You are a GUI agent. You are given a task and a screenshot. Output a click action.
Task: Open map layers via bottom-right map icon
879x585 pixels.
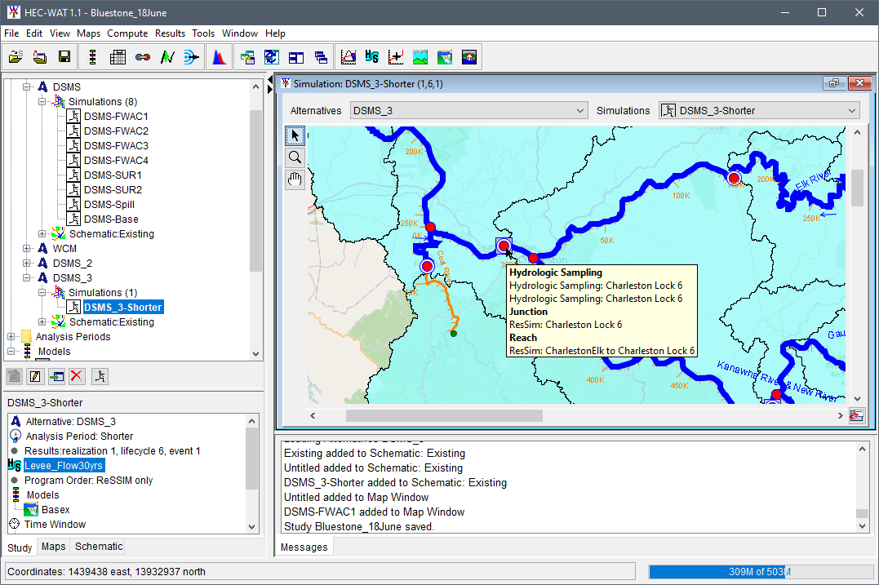coord(856,415)
